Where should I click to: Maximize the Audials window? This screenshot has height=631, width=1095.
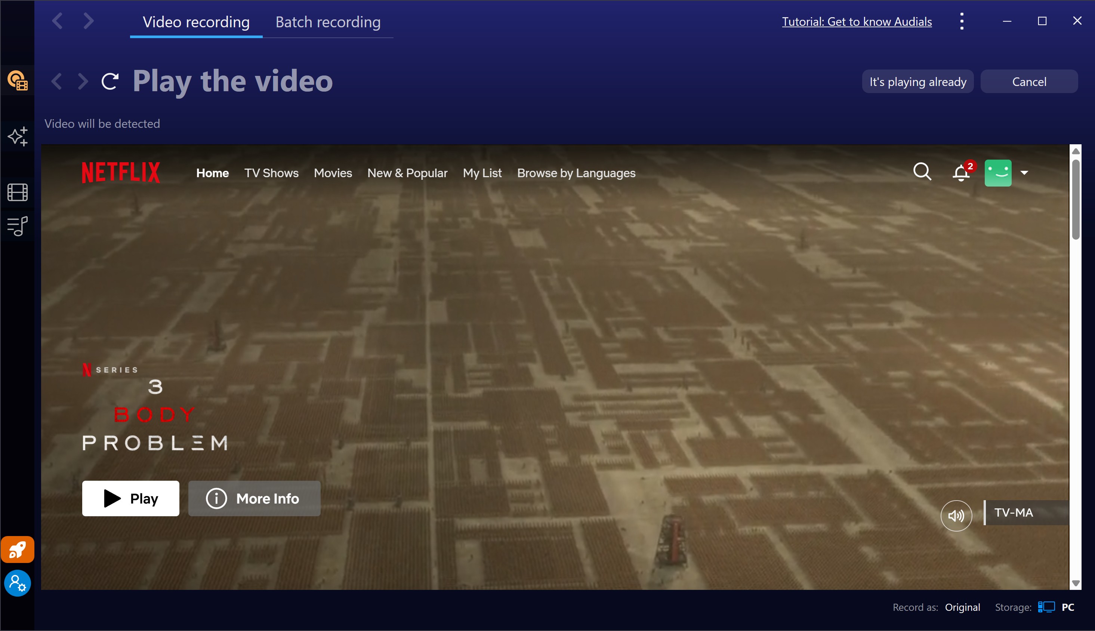[x=1042, y=21]
